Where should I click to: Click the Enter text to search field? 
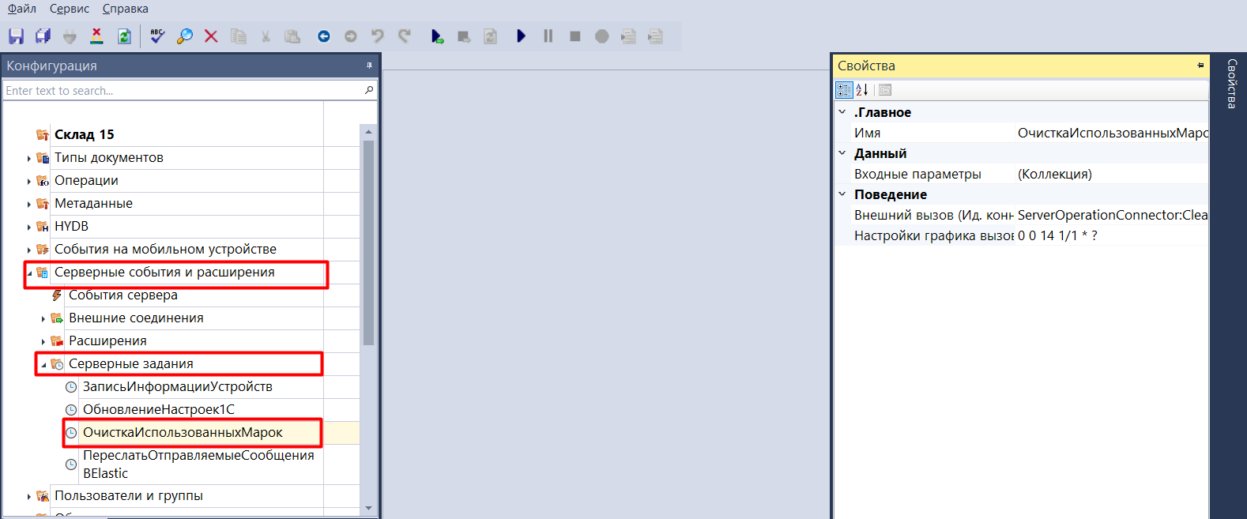click(183, 91)
